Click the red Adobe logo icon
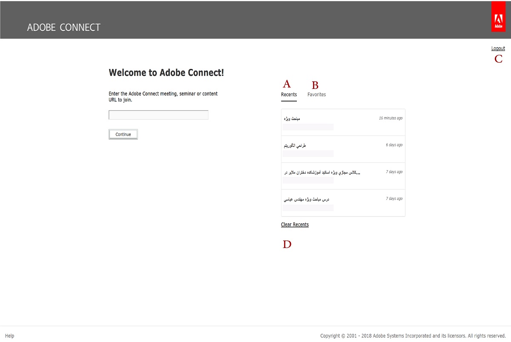This screenshot has height=342, width=511. [x=498, y=17]
